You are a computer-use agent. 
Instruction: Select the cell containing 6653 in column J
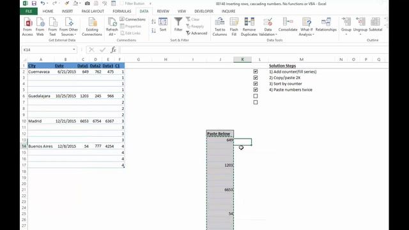point(220,190)
